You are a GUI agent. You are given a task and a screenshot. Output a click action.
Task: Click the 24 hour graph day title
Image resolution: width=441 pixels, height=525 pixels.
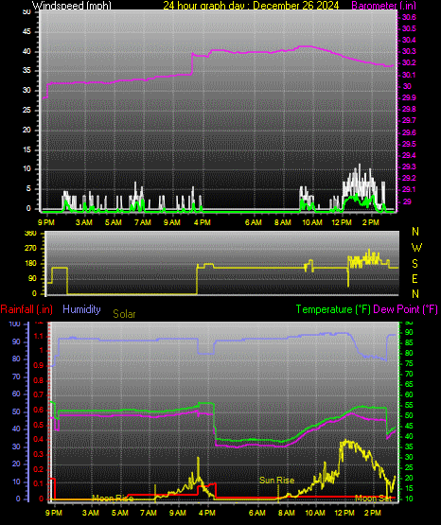pos(251,5)
